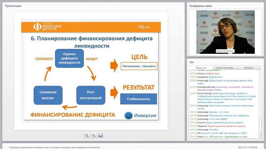Image resolution: width=266 pixels, height=149 pixels.
Task: Zoom in on the presentation slide
Action: coord(87,135)
